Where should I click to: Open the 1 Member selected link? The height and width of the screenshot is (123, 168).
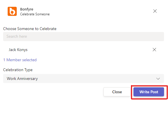tap(20, 60)
